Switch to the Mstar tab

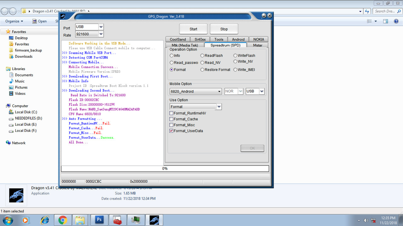tap(258, 45)
